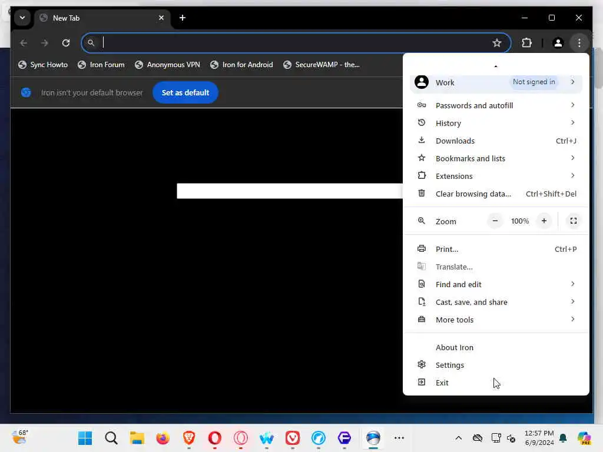Open the purple browser taskbar icon

344,438
